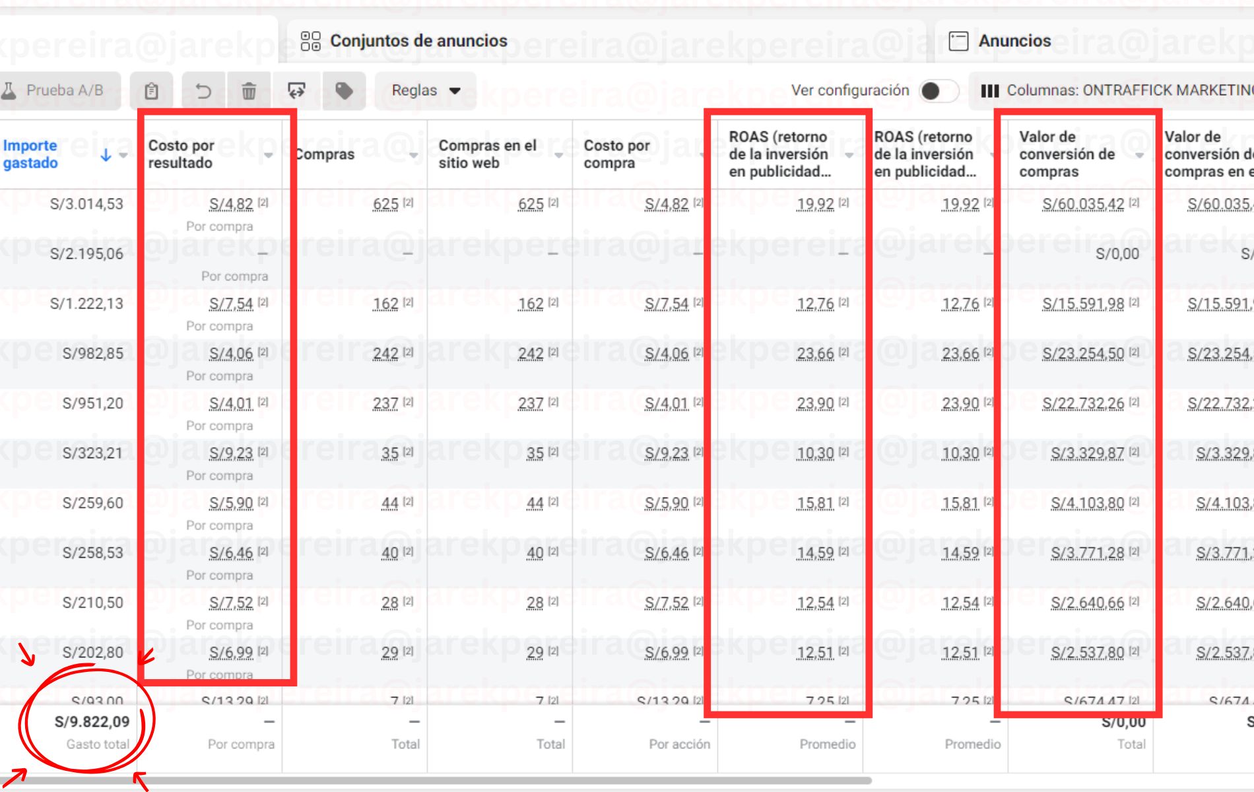Select the Prueba A/B flask icon
This screenshot has height=792, width=1254.
(11, 90)
